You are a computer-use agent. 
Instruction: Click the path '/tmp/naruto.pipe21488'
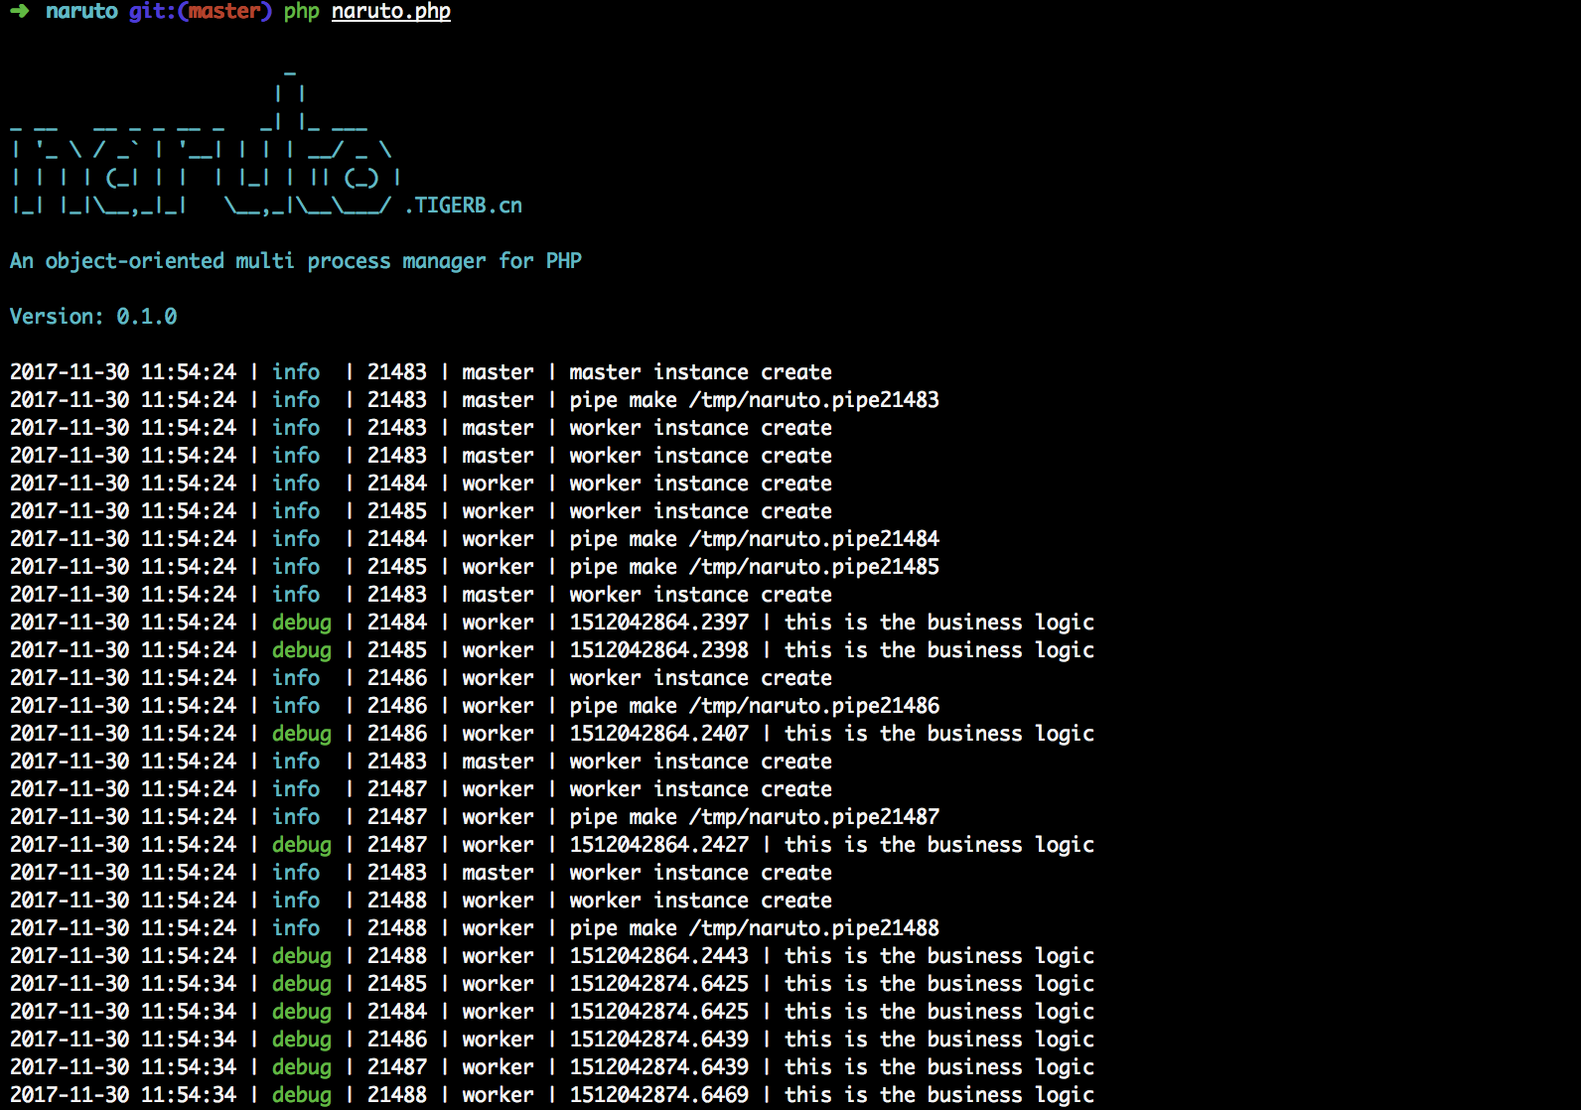tap(814, 928)
